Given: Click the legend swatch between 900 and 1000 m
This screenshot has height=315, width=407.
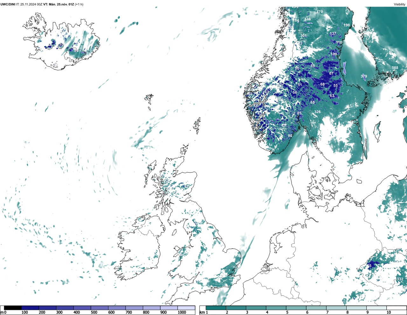Looking at the screenshot, I should click(x=169, y=308).
